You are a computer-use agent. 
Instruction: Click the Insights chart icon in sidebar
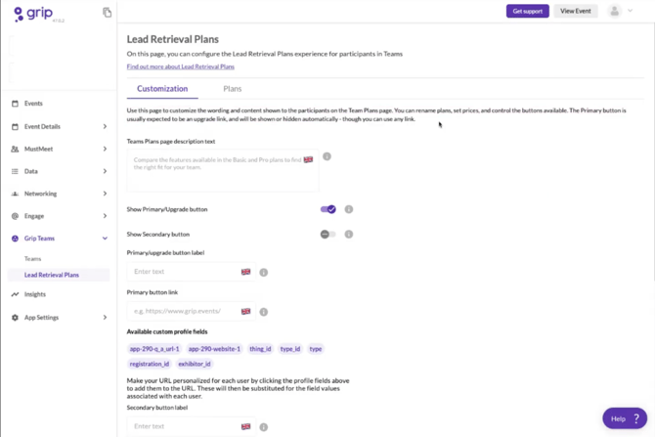pos(15,294)
